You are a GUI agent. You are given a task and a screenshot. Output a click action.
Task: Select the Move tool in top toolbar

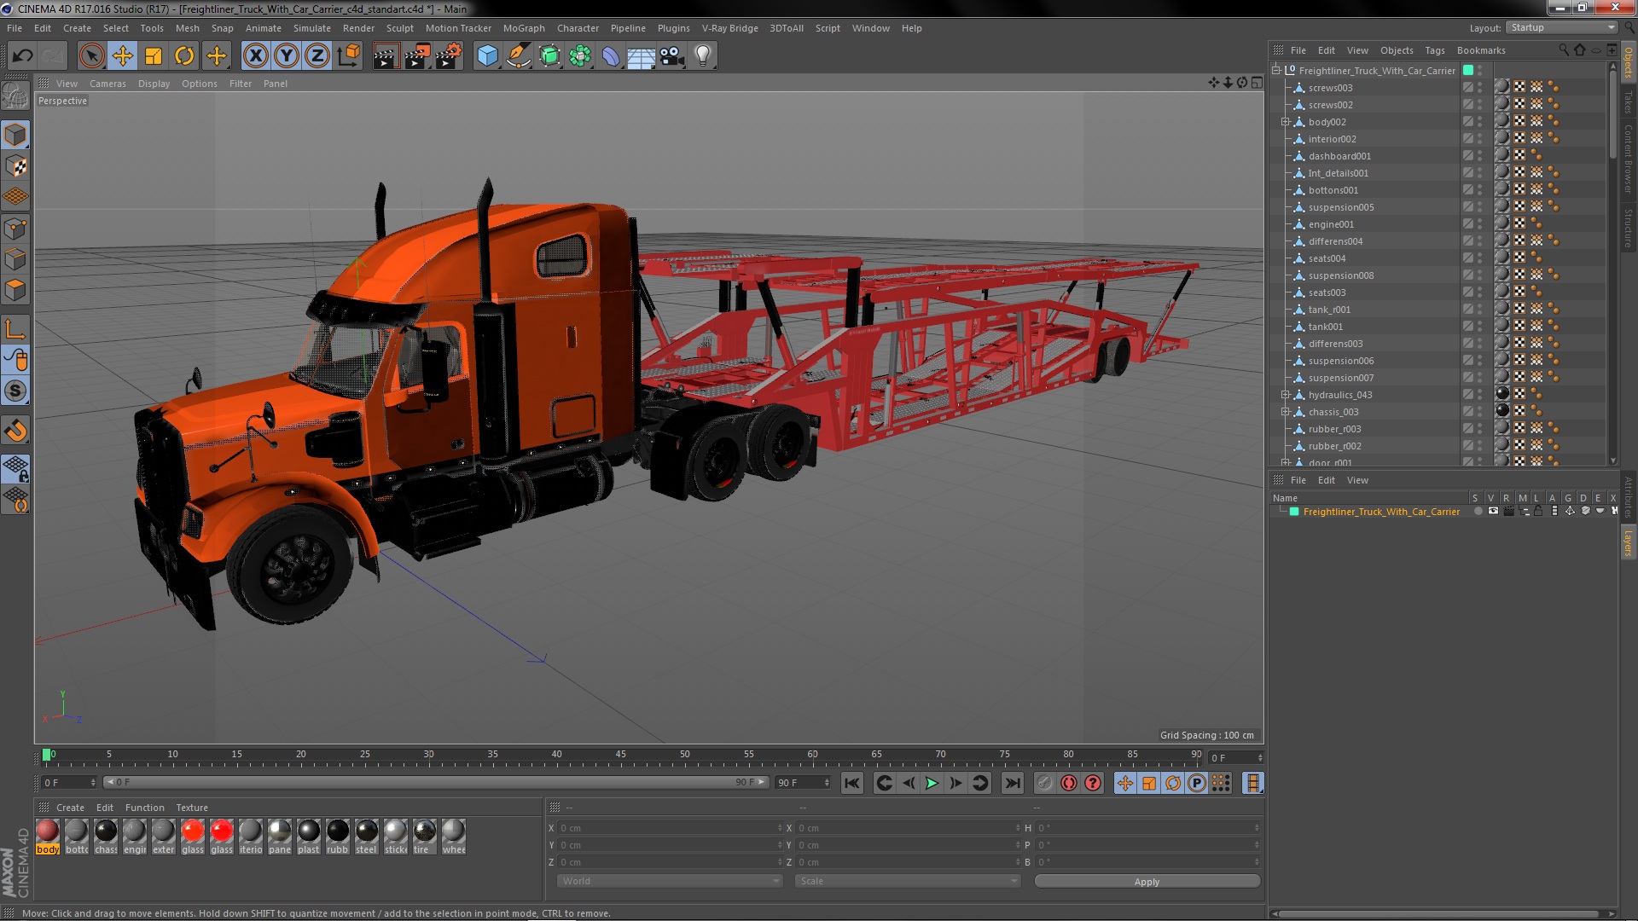pyautogui.click(x=123, y=56)
